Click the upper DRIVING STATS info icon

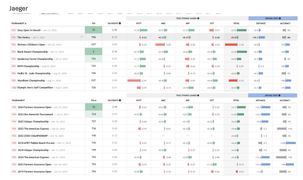click(x=280, y=18)
